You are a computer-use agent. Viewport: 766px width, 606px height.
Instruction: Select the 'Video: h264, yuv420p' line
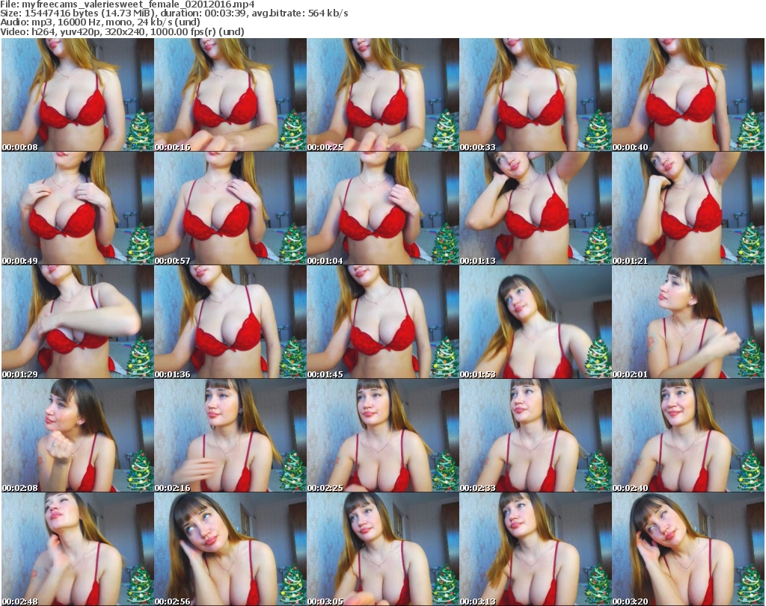point(122,31)
